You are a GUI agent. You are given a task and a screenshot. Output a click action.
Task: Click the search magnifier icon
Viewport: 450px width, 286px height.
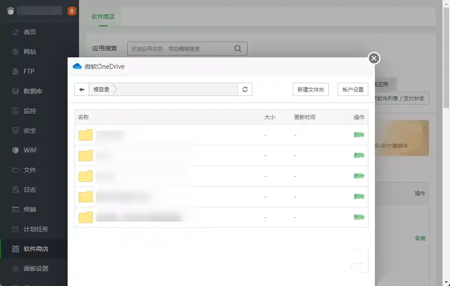pyautogui.click(x=238, y=49)
